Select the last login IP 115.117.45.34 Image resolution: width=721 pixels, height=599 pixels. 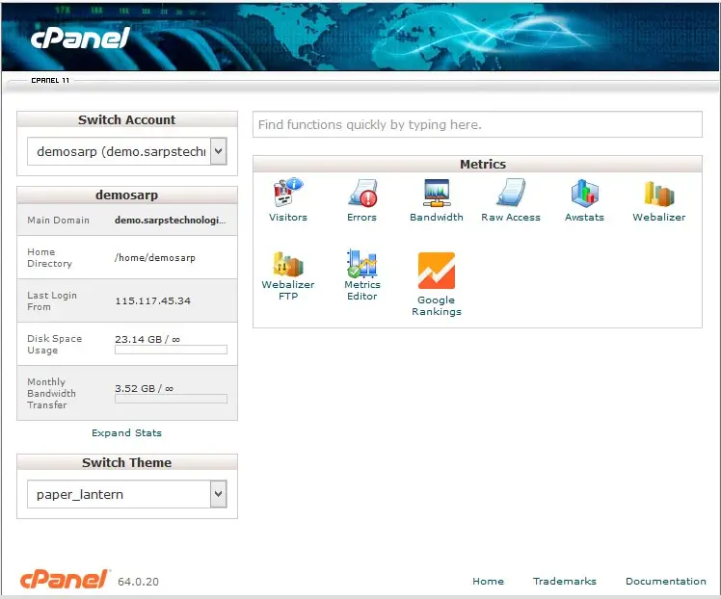(152, 300)
